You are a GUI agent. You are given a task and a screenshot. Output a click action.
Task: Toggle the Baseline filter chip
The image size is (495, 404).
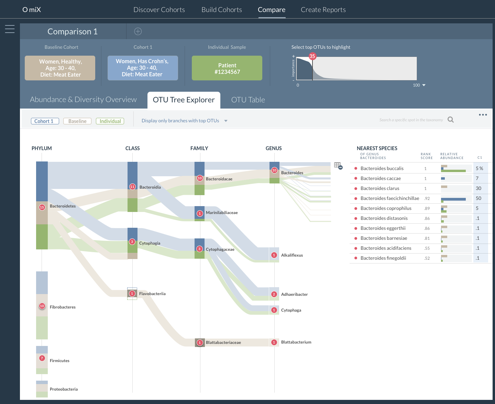[x=77, y=121]
